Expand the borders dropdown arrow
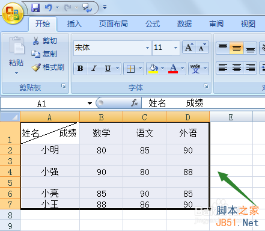Viewport: 265px width, 231px height. (x=141, y=69)
